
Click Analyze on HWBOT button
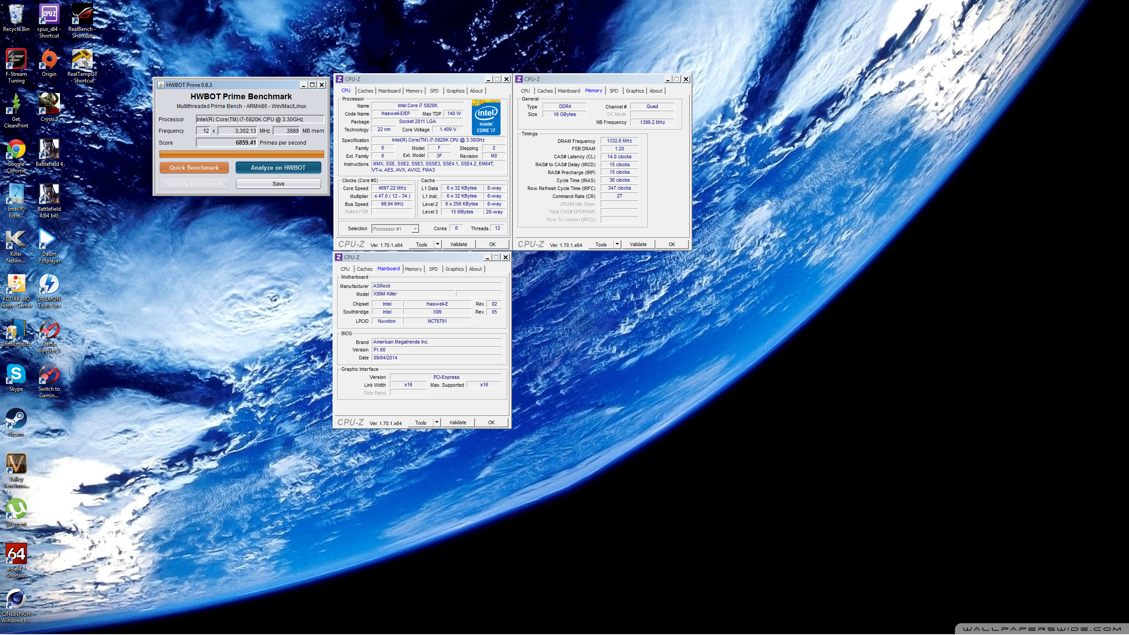278,168
